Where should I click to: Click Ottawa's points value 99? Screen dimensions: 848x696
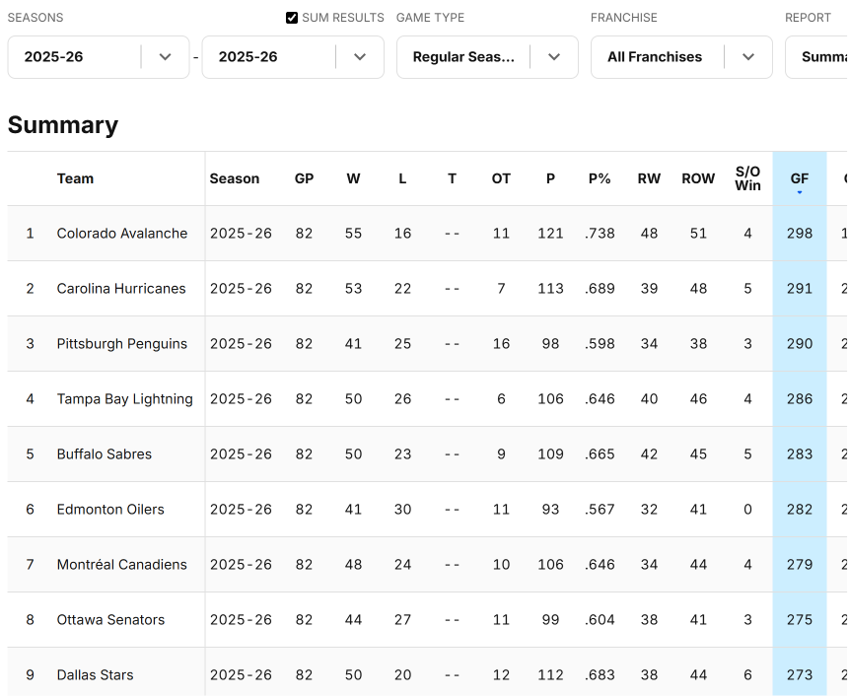coord(550,619)
